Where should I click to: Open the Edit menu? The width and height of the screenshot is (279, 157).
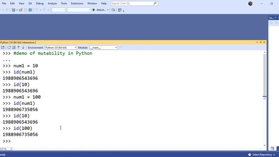click(12, 3)
